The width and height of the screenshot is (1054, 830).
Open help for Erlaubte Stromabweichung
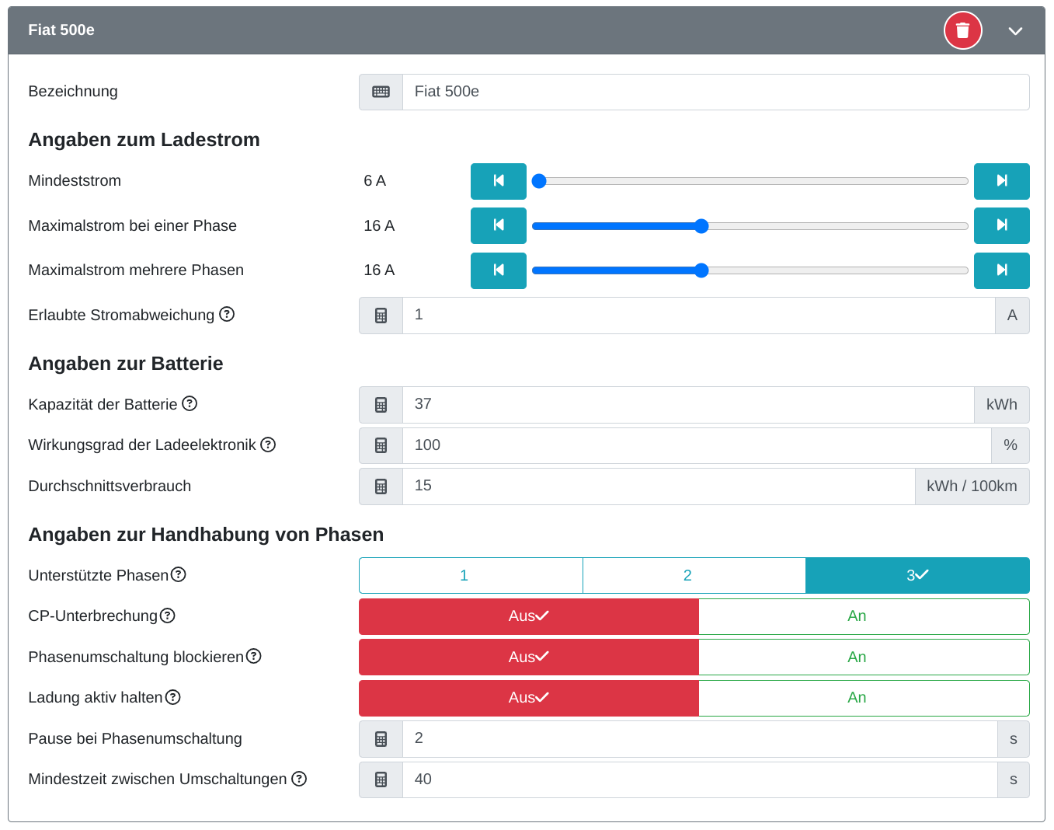227,314
